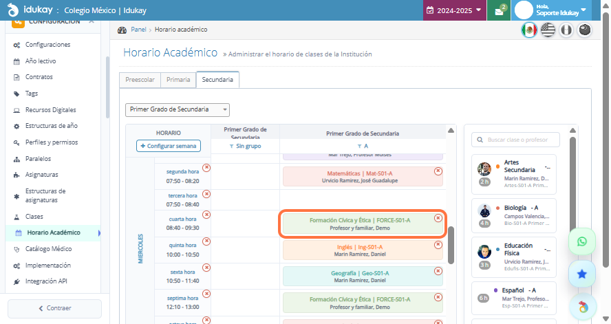The image size is (611, 324).
Task: Remove the tercera hora time slot
Action: (x=206, y=193)
